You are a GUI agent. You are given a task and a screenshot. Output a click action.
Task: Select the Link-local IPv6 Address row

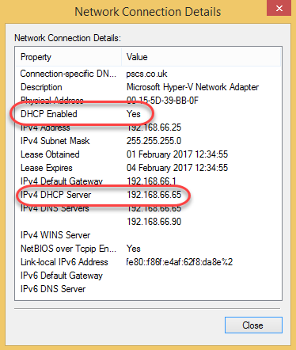[148, 262]
